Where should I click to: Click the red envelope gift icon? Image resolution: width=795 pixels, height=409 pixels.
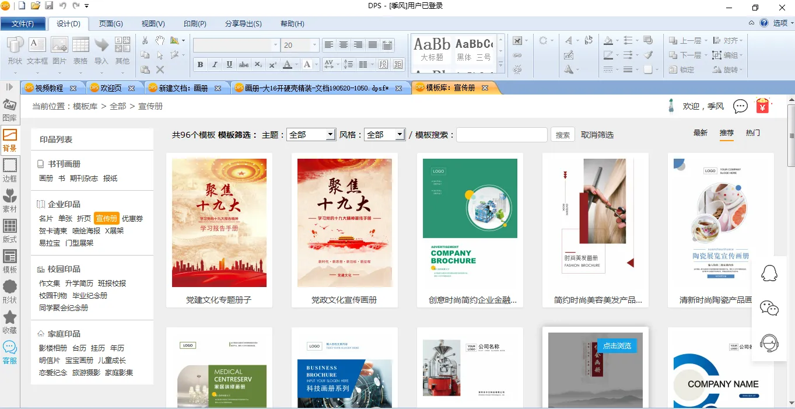click(x=762, y=106)
